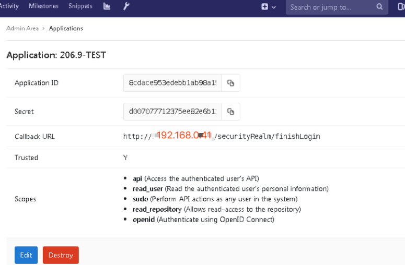Click the partially visible icon right of search
The image size is (405, 265).
[x=400, y=7]
